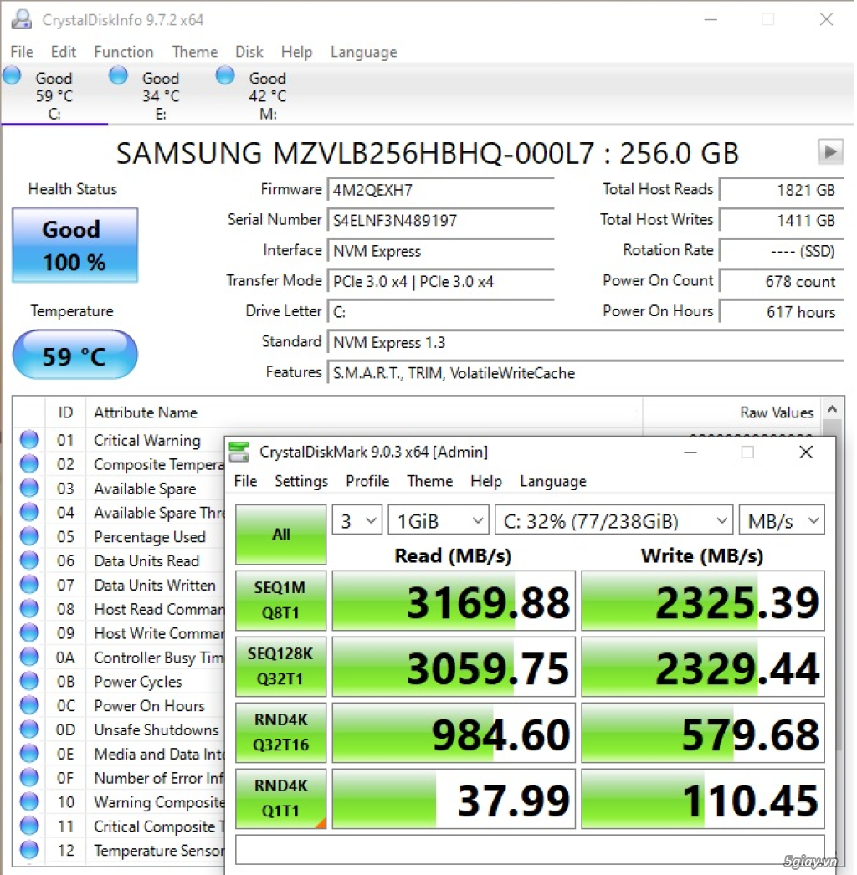Click the status orb for Media and Data Integrity row
The width and height of the screenshot is (857, 875).
29,754
